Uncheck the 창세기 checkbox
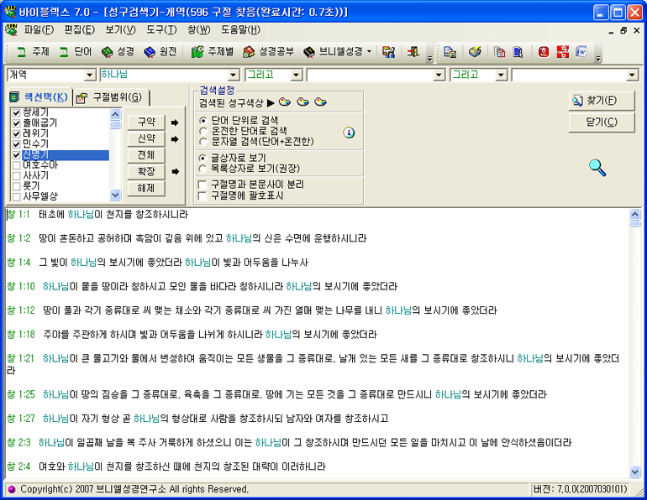Viewport: 647px width, 500px height. pyautogui.click(x=17, y=112)
